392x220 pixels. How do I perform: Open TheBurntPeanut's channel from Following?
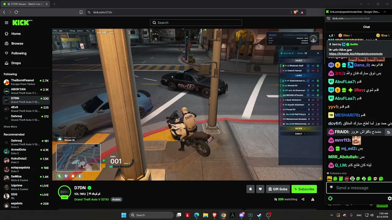[26, 82]
